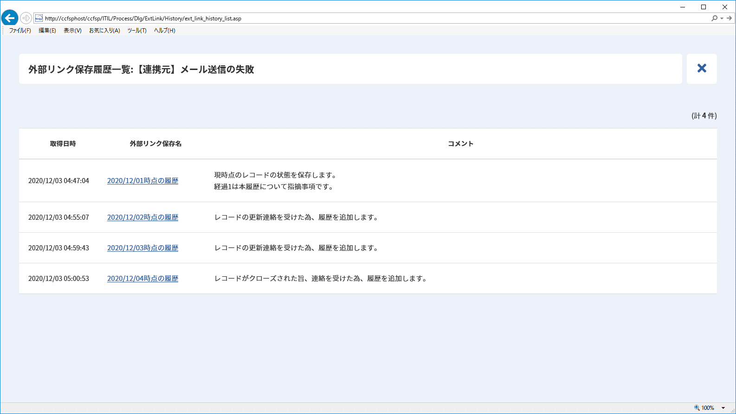Click the コメント column header
Viewport: 736px width, 414px height.
pos(460,144)
